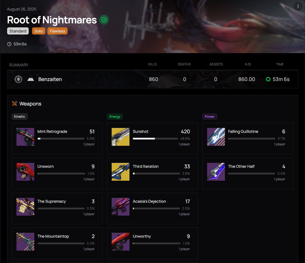Click Benzaiten's player emblem icon
Viewport: 305px width, 263px height.
tap(19, 79)
